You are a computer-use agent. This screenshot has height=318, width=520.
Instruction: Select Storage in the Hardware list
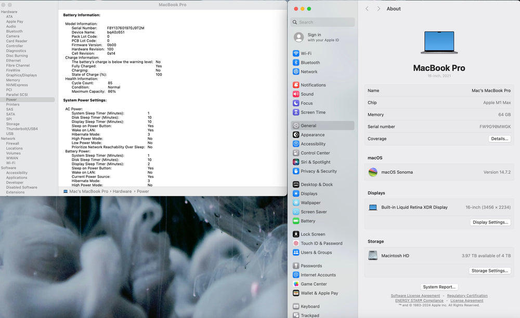pos(13,124)
